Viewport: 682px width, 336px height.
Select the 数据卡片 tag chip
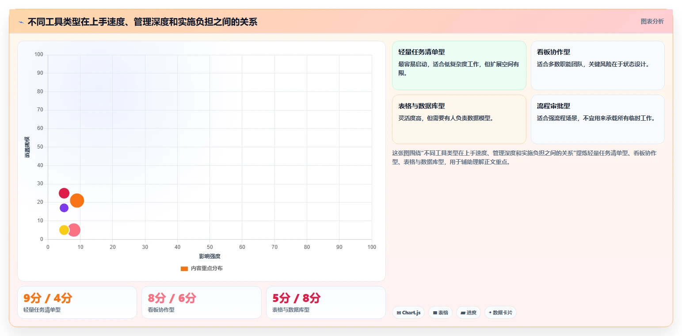point(500,313)
